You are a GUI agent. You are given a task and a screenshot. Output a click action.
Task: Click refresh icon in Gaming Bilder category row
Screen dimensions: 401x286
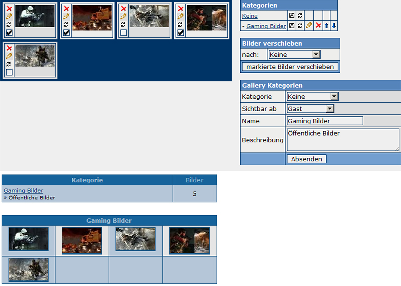300,26
